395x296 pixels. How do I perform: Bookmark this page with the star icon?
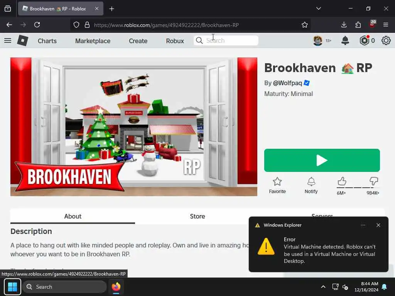point(305,25)
